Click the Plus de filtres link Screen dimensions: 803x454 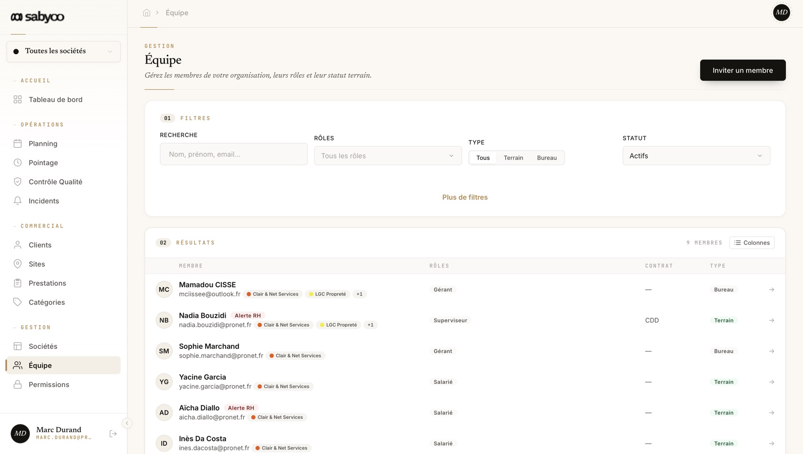coord(465,197)
